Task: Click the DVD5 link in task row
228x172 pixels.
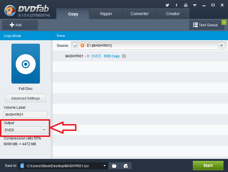Action: click(x=96, y=56)
